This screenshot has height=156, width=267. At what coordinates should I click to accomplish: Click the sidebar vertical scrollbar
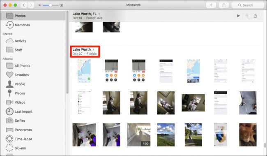pyautogui.click(x=67, y=52)
